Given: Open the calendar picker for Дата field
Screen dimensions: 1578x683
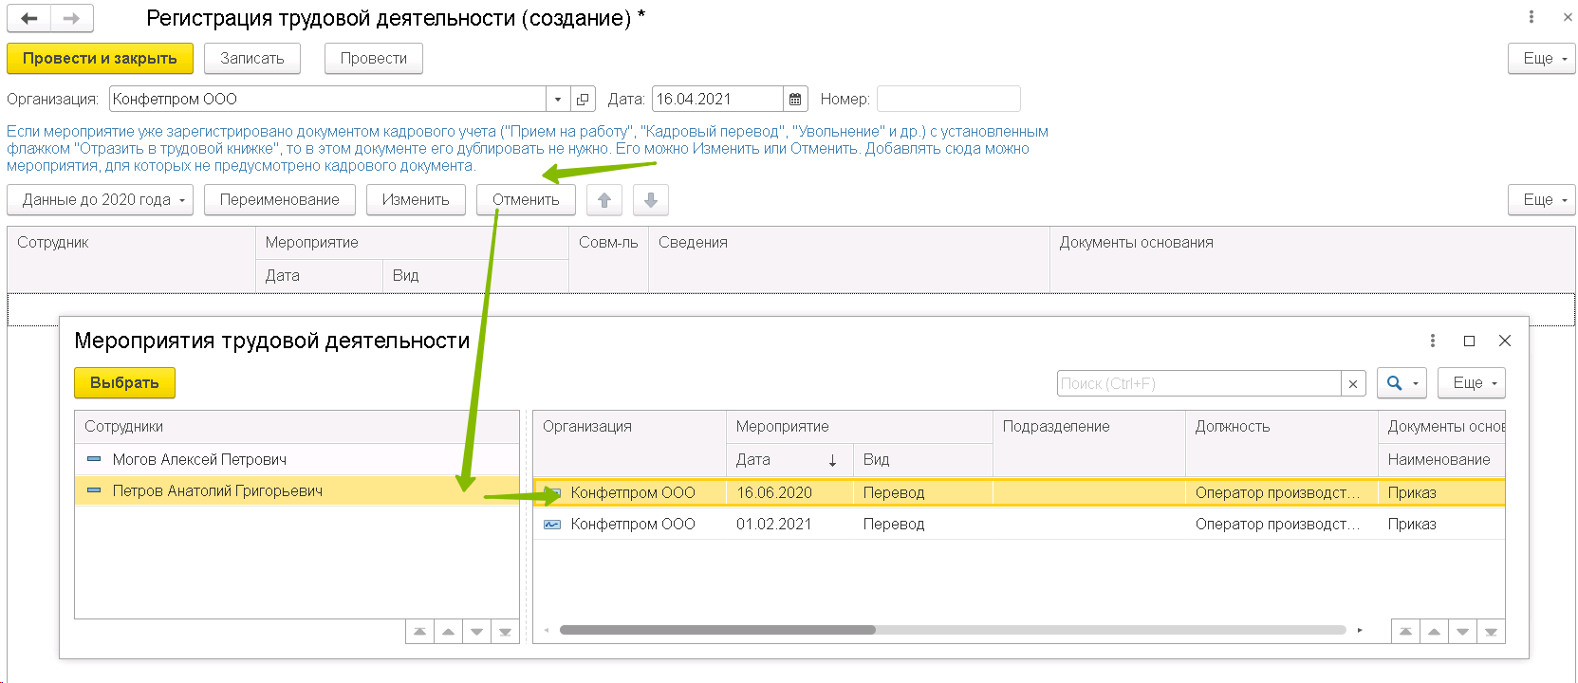Looking at the screenshot, I should pyautogui.click(x=795, y=100).
